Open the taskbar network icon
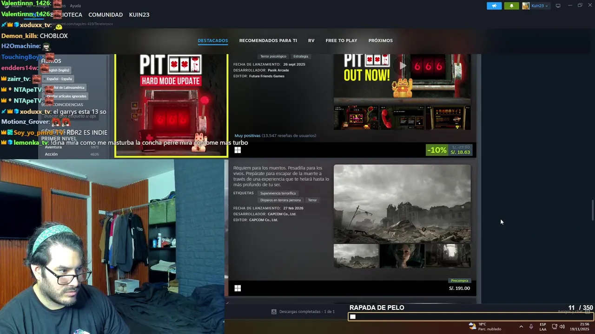The height and width of the screenshot is (334, 595). [x=555, y=327]
